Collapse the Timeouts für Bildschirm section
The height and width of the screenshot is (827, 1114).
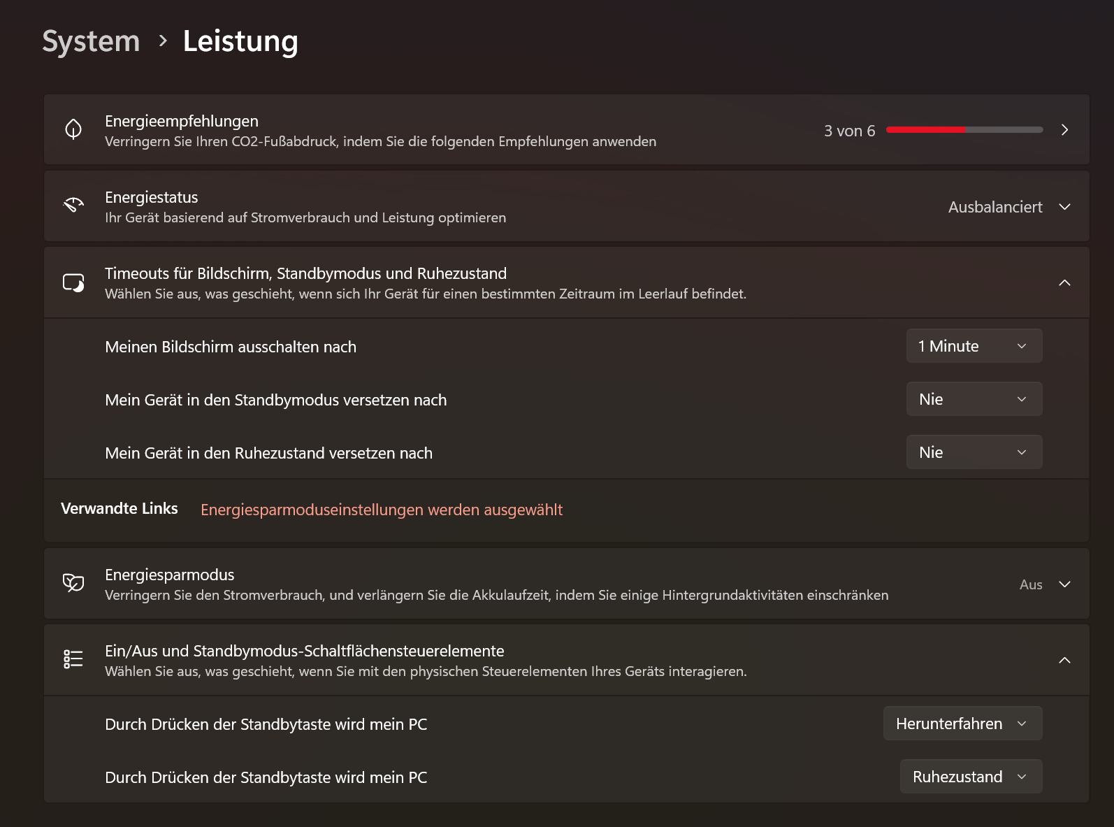(x=1064, y=282)
